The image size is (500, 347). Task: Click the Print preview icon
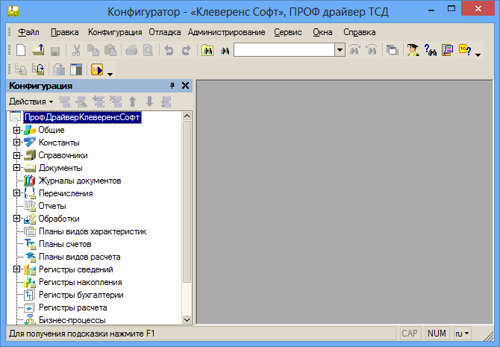[x=149, y=51]
